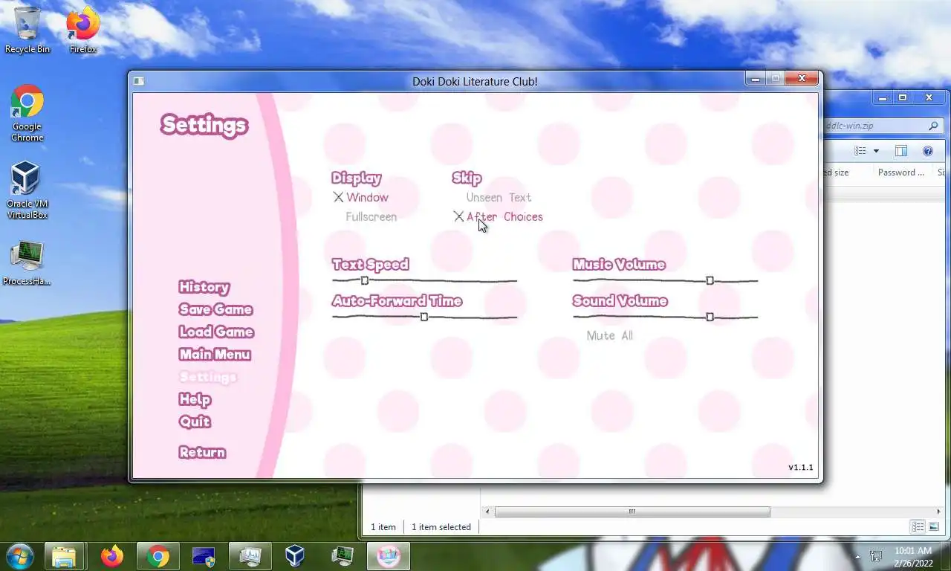Viewport: 951px width, 571px height.
Task: Show hidden system tray icons arrow
Action: coord(857,556)
